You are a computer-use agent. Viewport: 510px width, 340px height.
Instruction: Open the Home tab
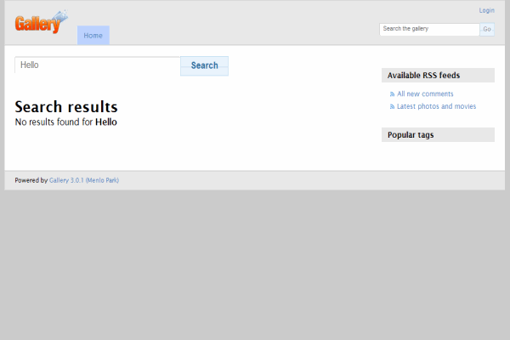93,35
